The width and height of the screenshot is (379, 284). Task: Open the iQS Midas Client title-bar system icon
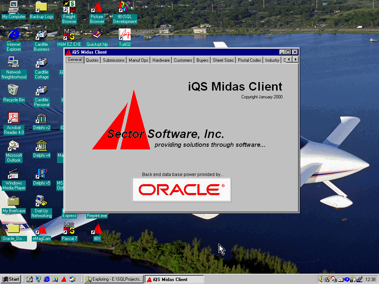(68, 52)
